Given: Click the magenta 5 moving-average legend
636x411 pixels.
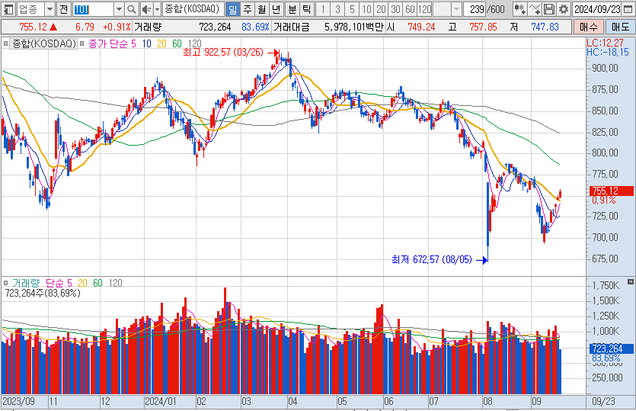Looking at the screenshot, I should [x=133, y=43].
